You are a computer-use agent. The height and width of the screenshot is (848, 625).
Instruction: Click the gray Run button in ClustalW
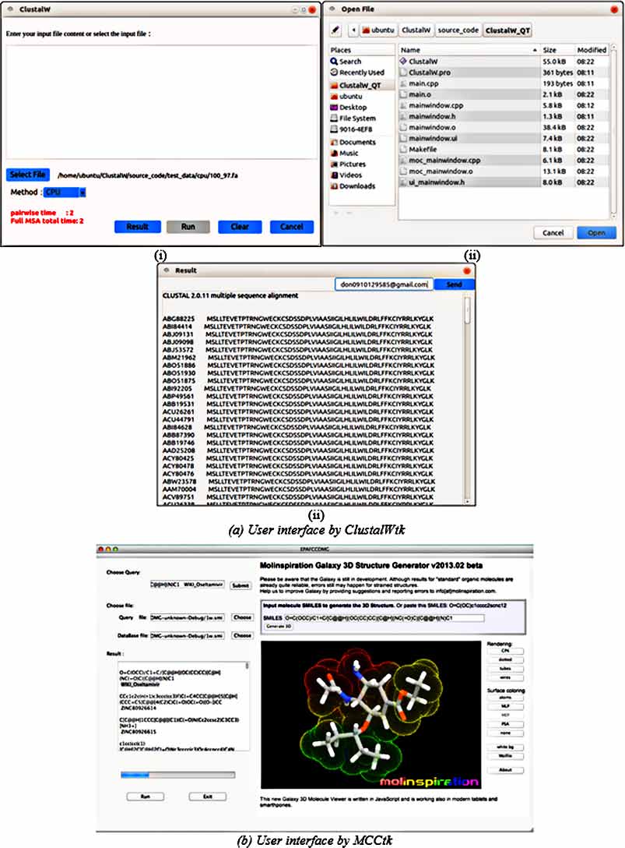(x=188, y=227)
